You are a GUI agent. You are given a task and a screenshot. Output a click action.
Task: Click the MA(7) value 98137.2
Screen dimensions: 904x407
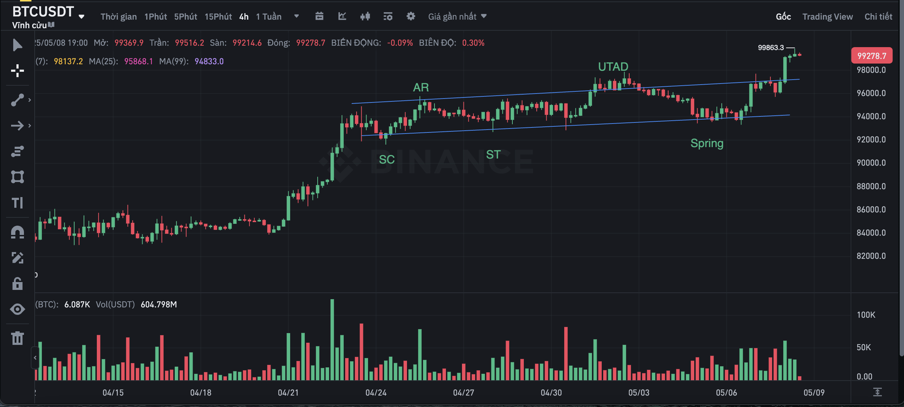pos(68,61)
